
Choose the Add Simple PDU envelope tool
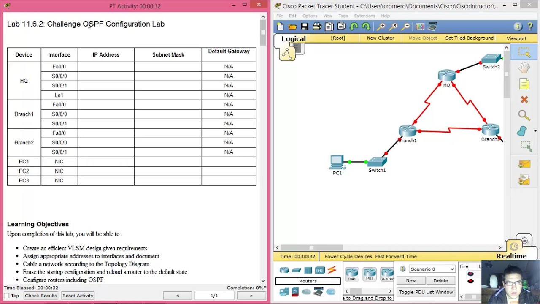[x=524, y=164]
